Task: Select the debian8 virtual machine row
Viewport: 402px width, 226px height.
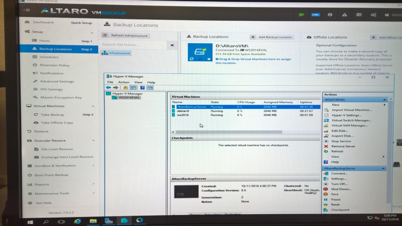Action: (183, 111)
